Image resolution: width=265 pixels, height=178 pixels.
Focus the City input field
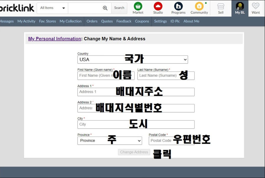click(136, 124)
